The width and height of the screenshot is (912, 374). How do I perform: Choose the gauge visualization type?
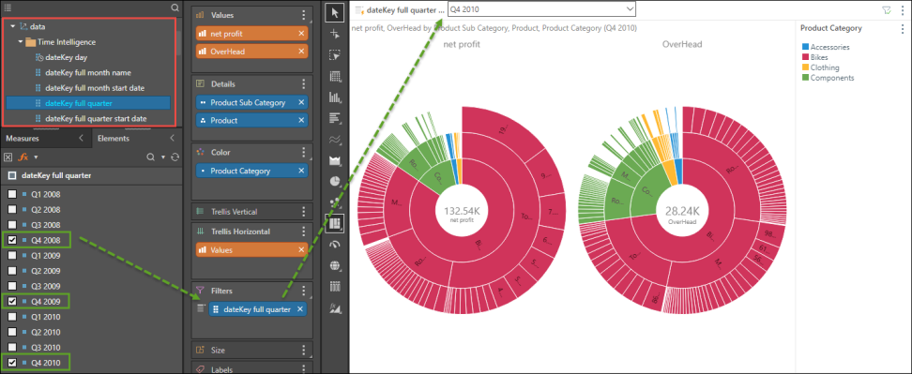pos(334,245)
